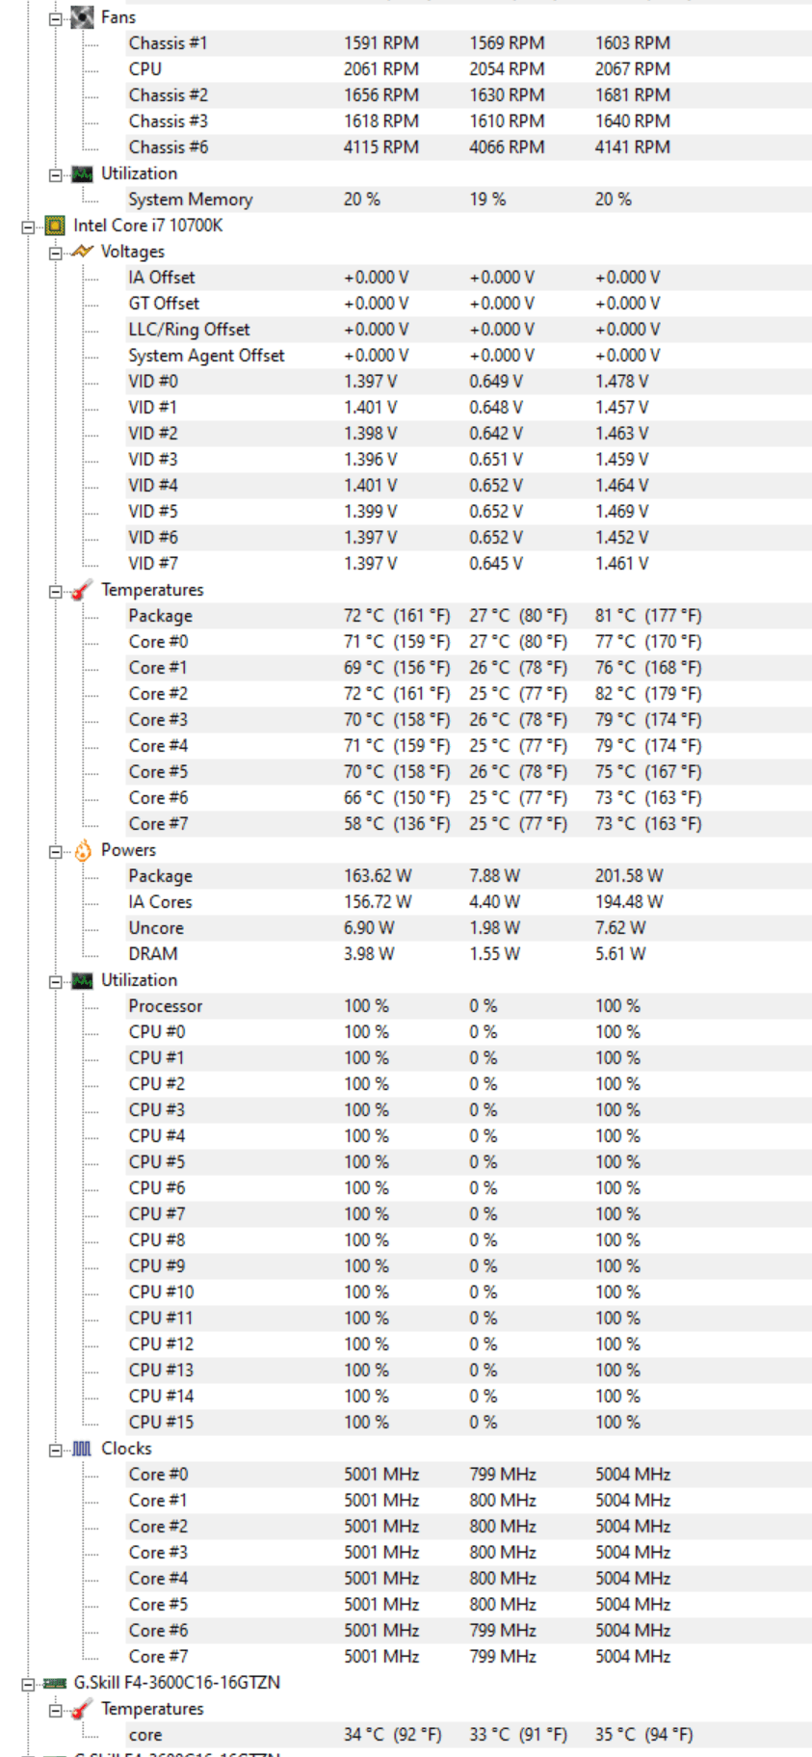Click the G.Skill Temperatures thermometer icon

pos(83,1709)
